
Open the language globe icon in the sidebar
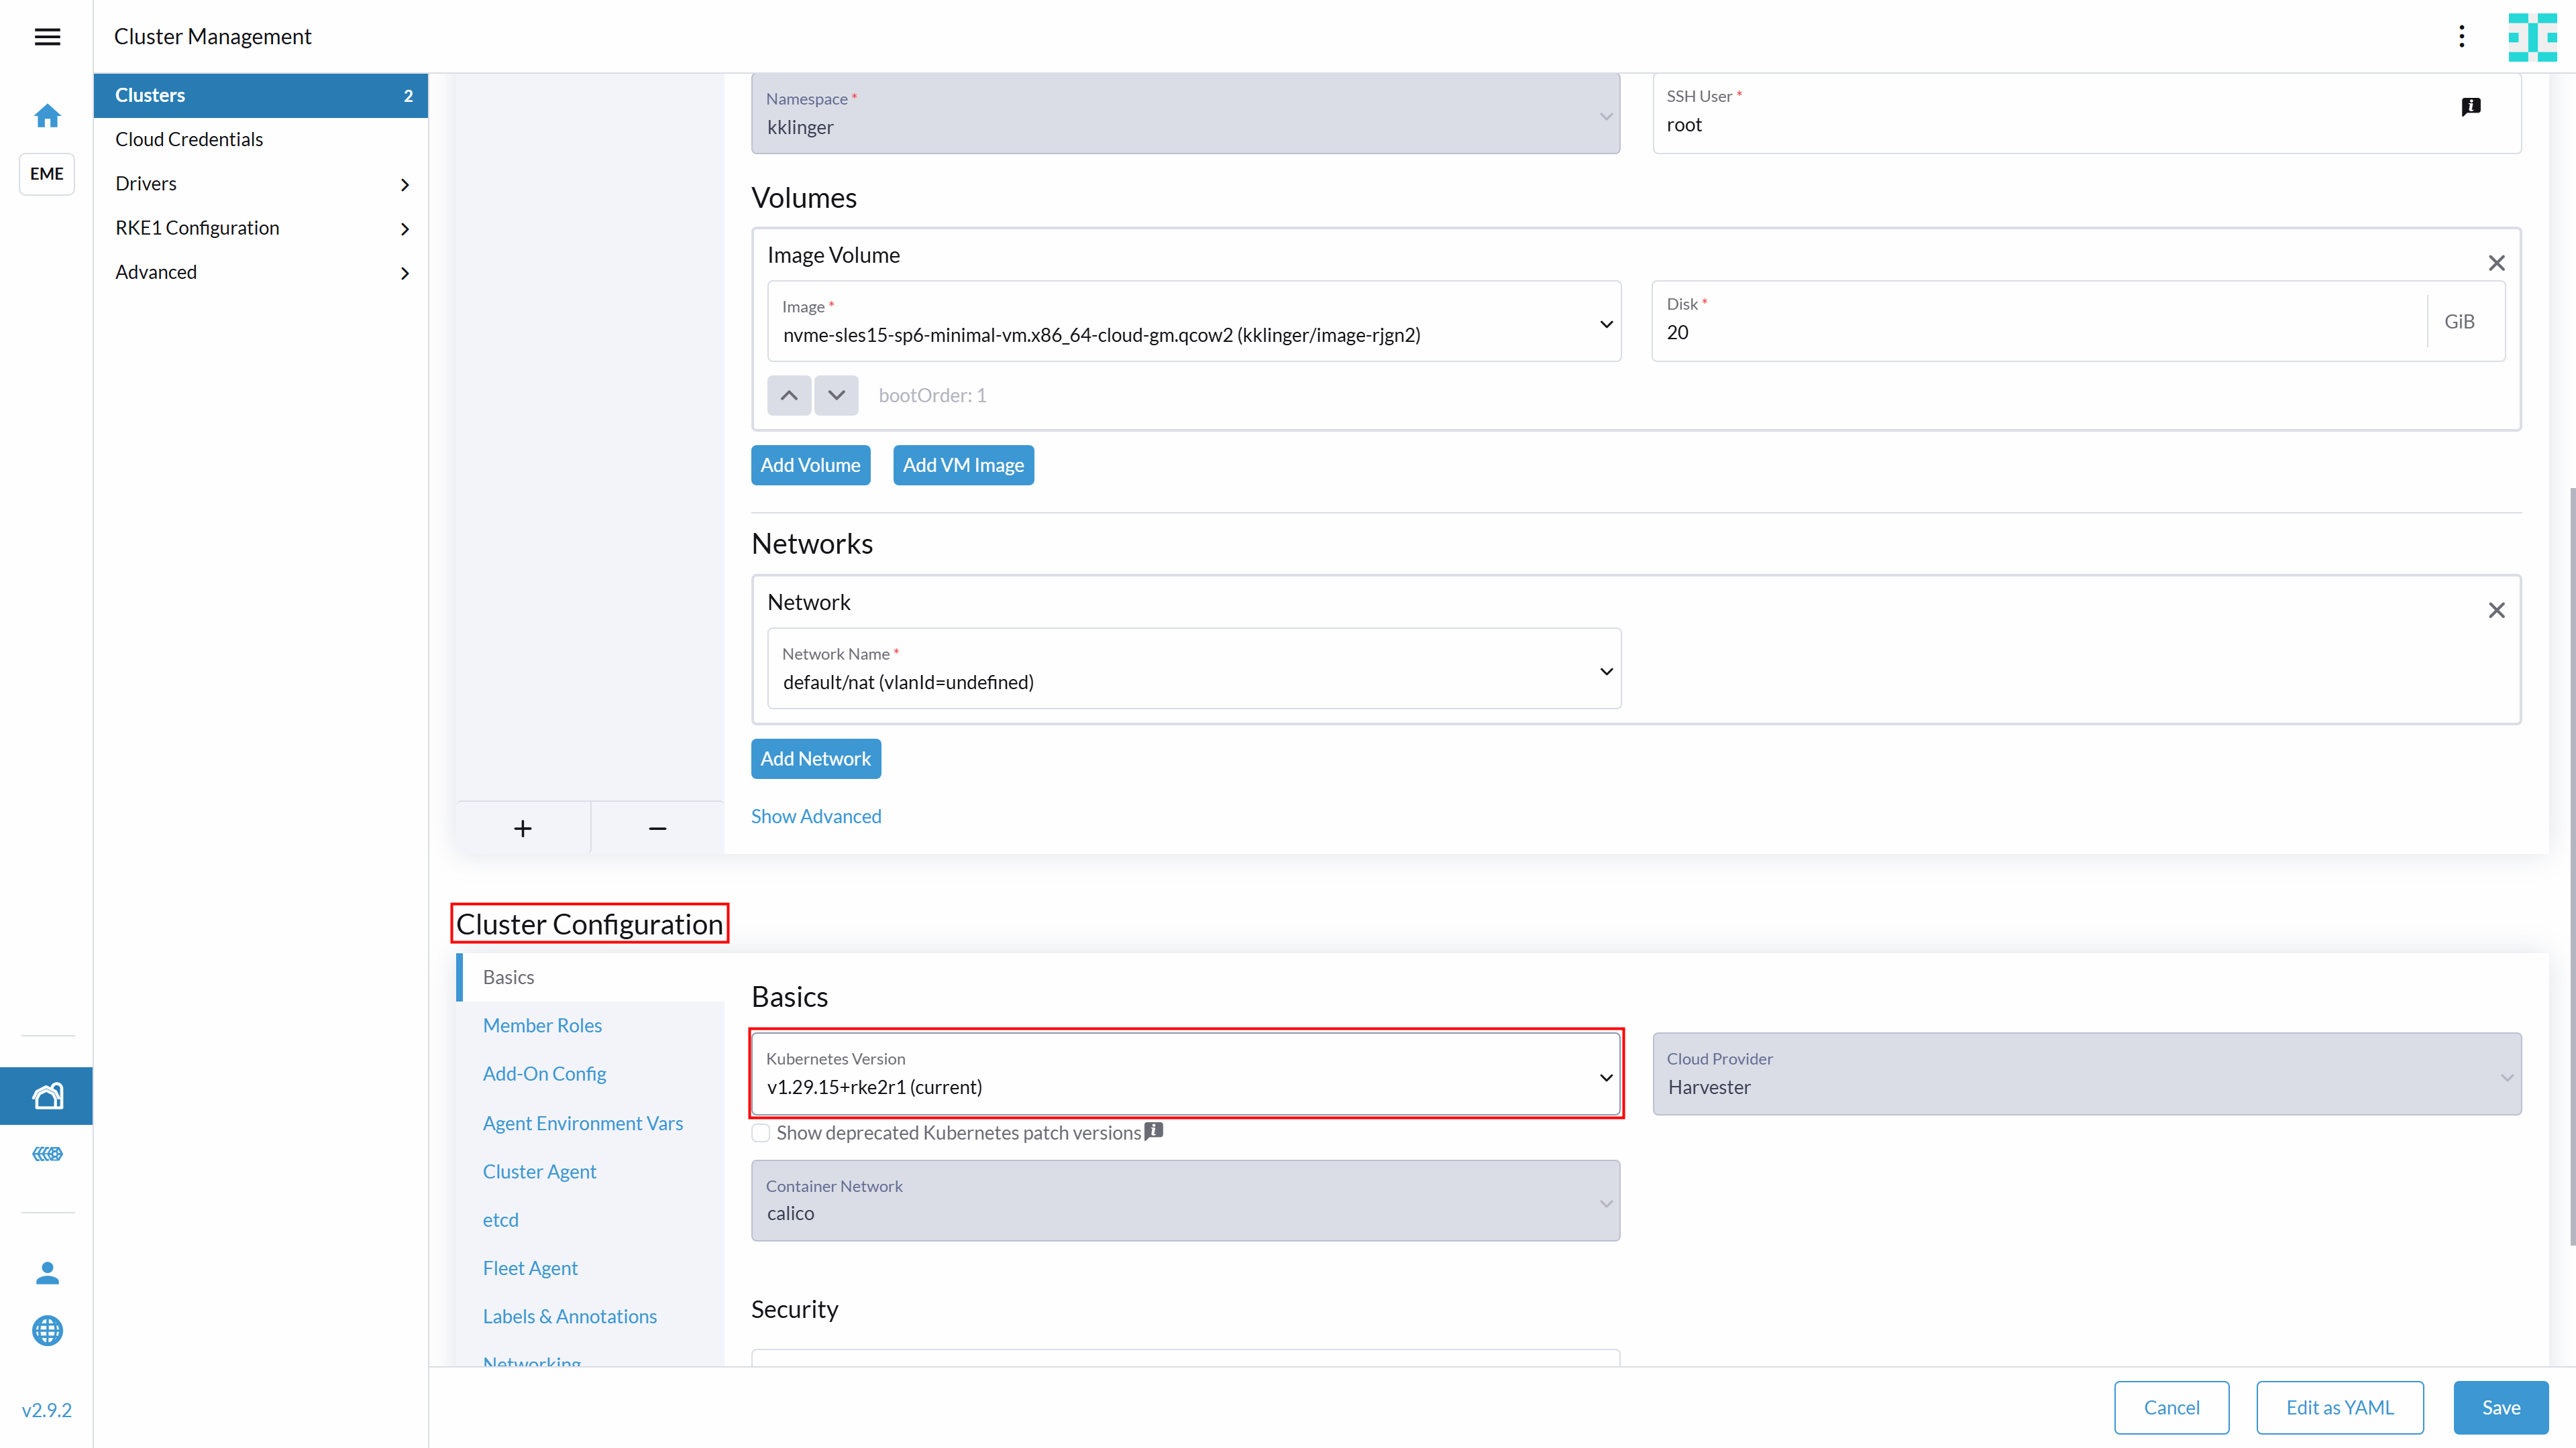tap(47, 1330)
